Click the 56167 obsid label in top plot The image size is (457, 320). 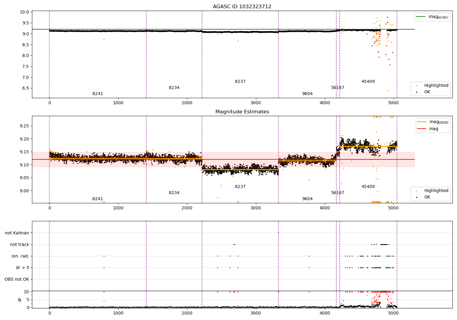(x=338, y=87)
